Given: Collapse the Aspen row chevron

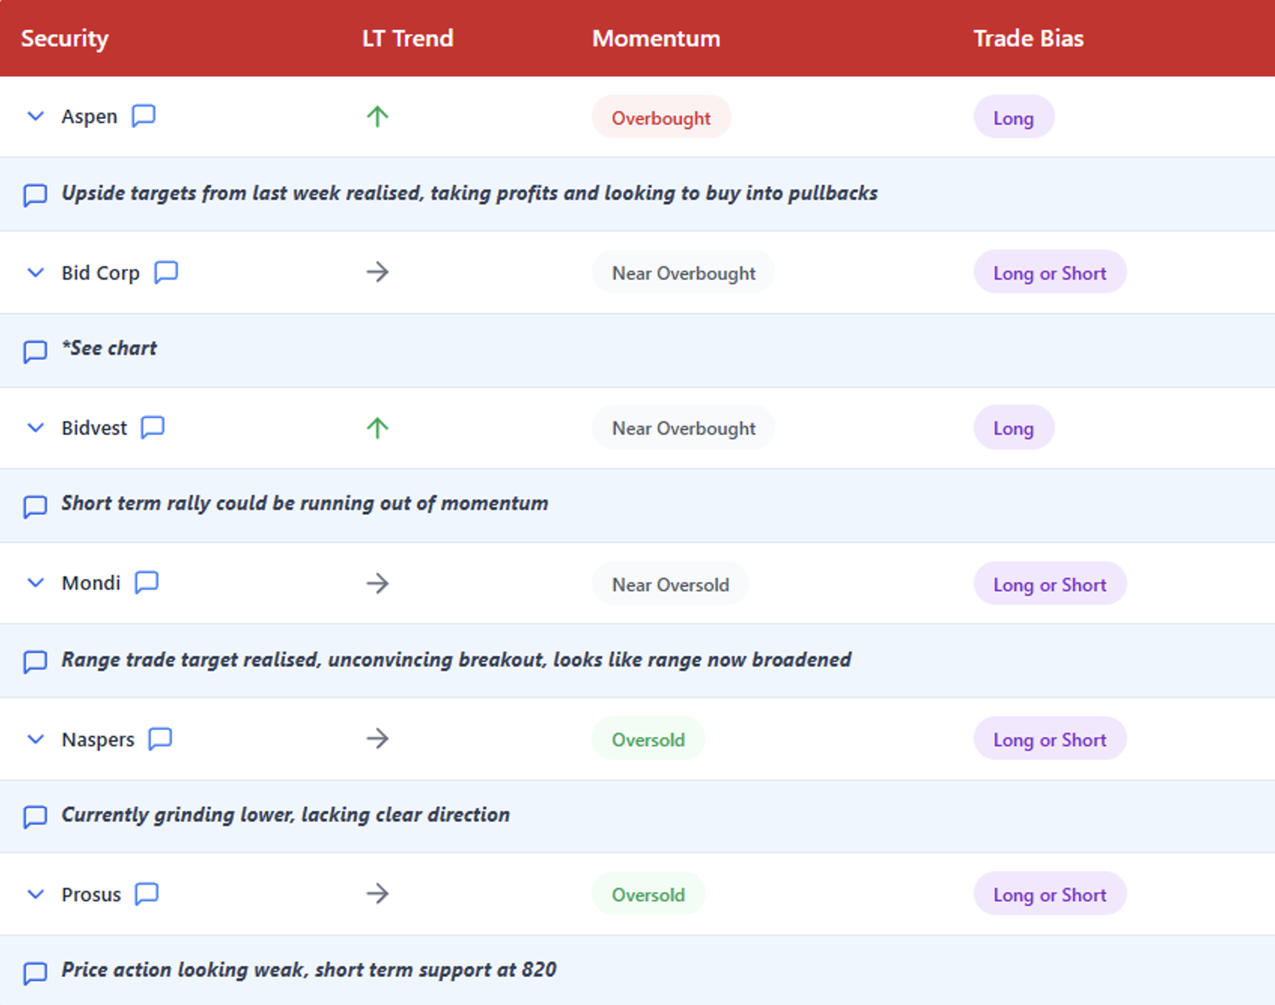Looking at the screenshot, I should click(x=35, y=116).
